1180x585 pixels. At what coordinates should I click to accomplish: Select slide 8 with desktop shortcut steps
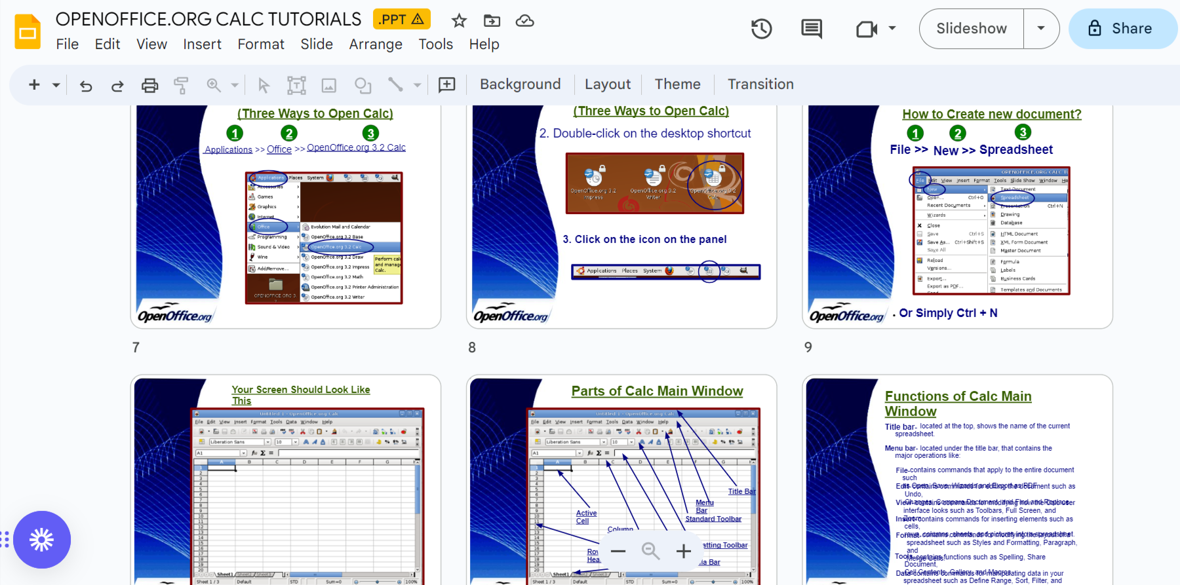(621, 216)
